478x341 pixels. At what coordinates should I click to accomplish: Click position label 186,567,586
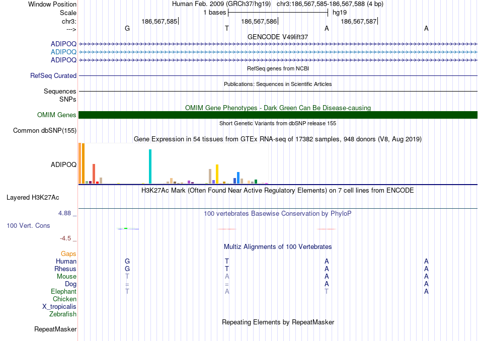[x=259, y=21]
